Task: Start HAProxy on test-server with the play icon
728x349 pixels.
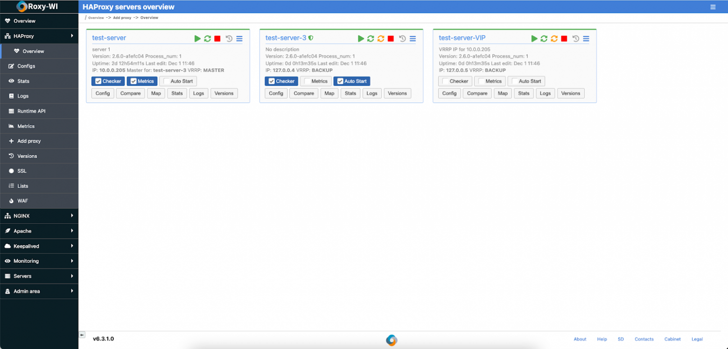Action: pos(197,39)
